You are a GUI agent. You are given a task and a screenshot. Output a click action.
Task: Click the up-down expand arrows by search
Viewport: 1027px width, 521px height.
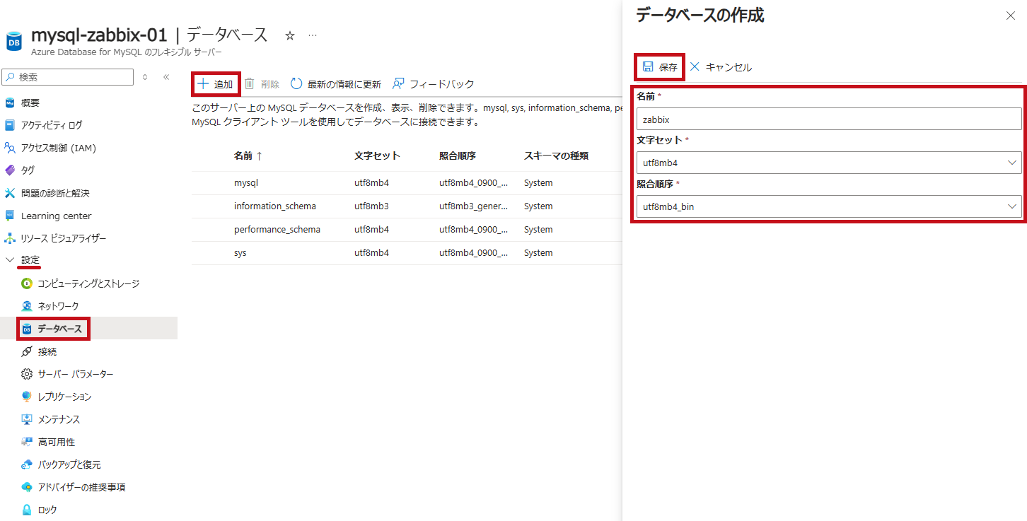pos(145,77)
